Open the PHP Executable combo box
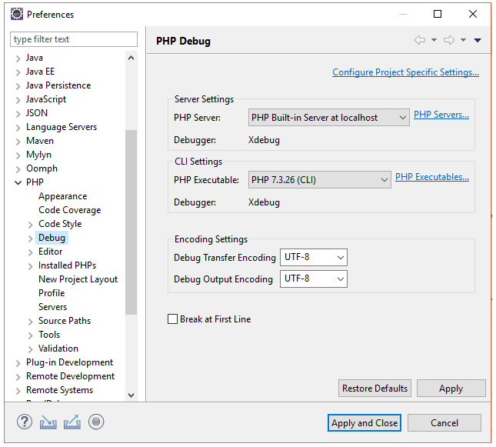The width and height of the screenshot is (496, 447). click(x=319, y=180)
